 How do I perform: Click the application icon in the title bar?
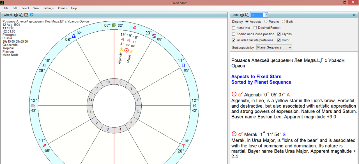3,3
